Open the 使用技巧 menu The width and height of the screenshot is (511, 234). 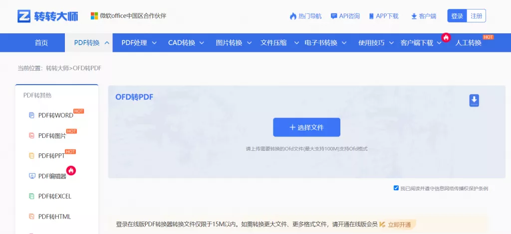pos(371,43)
